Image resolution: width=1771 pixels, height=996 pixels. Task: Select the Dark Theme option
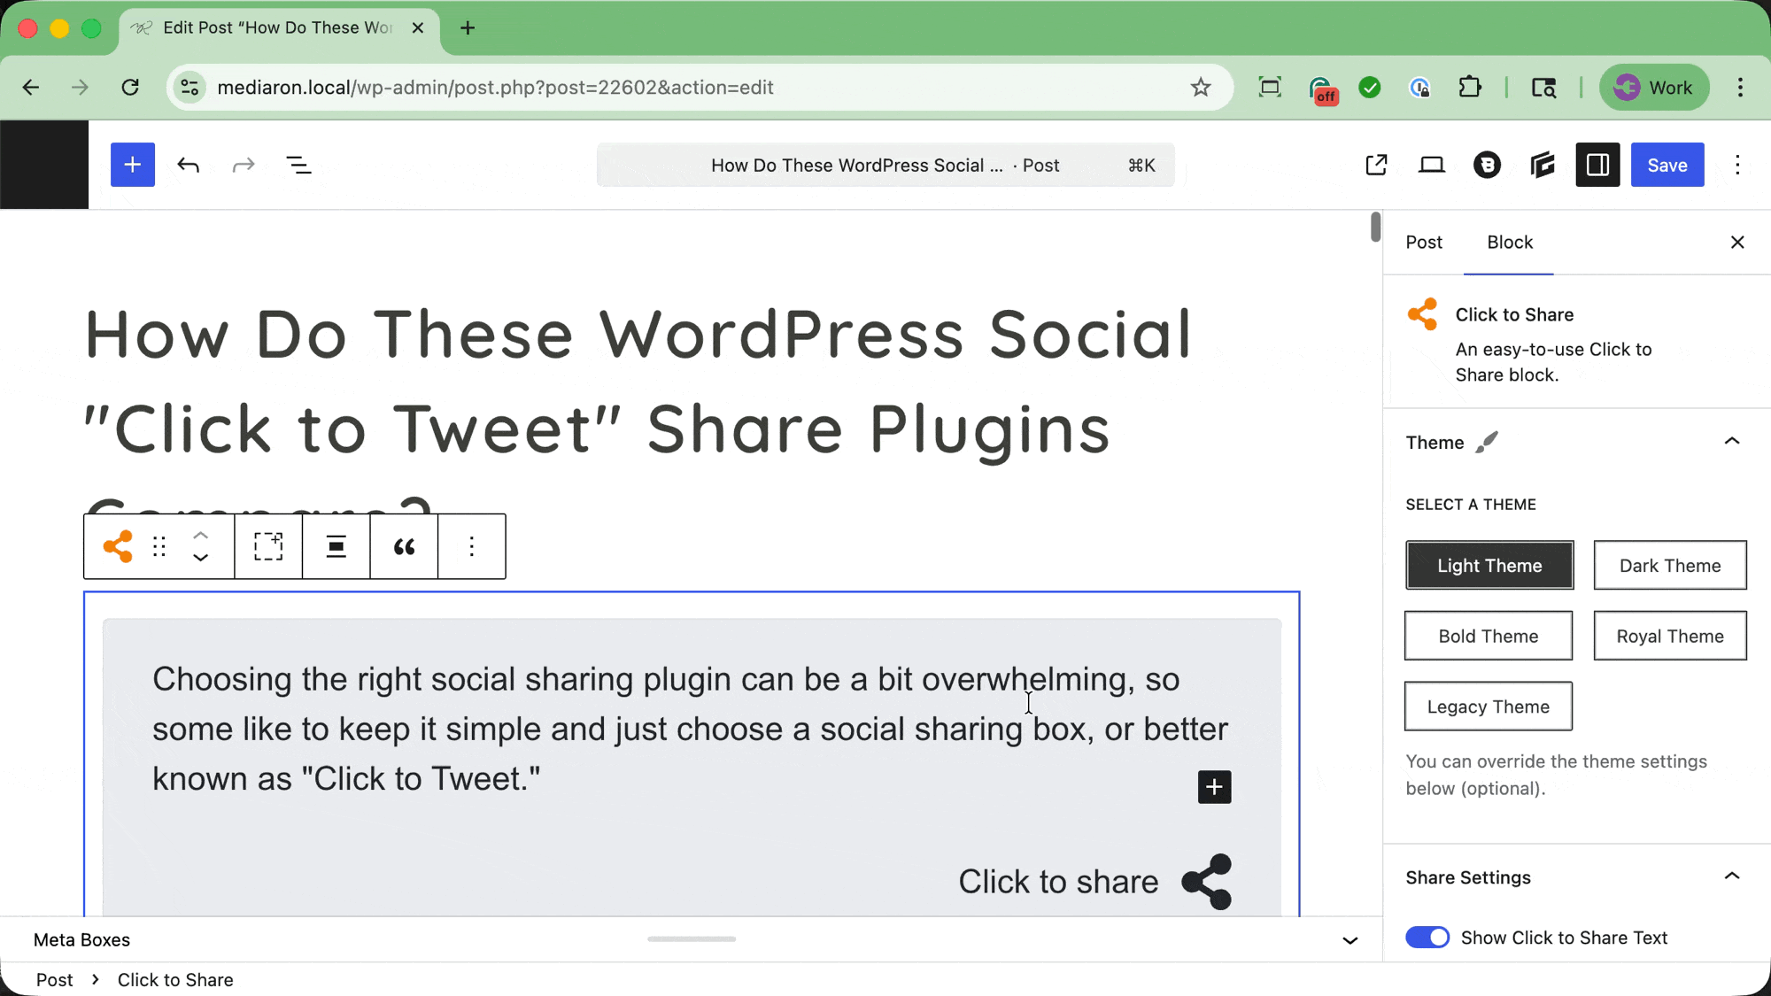tap(1670, 566)
